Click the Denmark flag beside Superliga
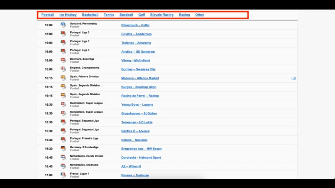This screenshot has width=335, height=188. [63, 60]
